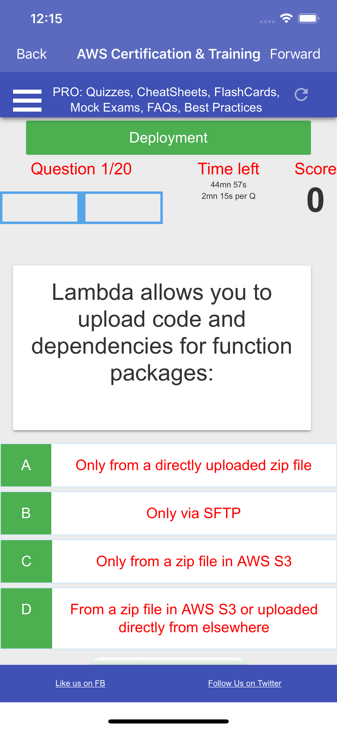
Task: Select the green C answer badge
Action: (x=26, y=561)
